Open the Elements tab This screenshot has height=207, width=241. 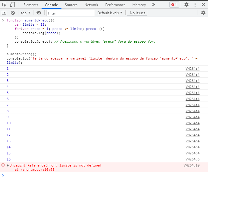point(31,5)
